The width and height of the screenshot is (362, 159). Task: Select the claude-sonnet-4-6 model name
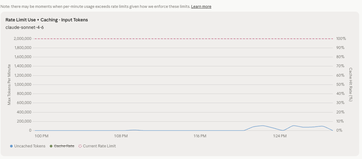(25, 27)
